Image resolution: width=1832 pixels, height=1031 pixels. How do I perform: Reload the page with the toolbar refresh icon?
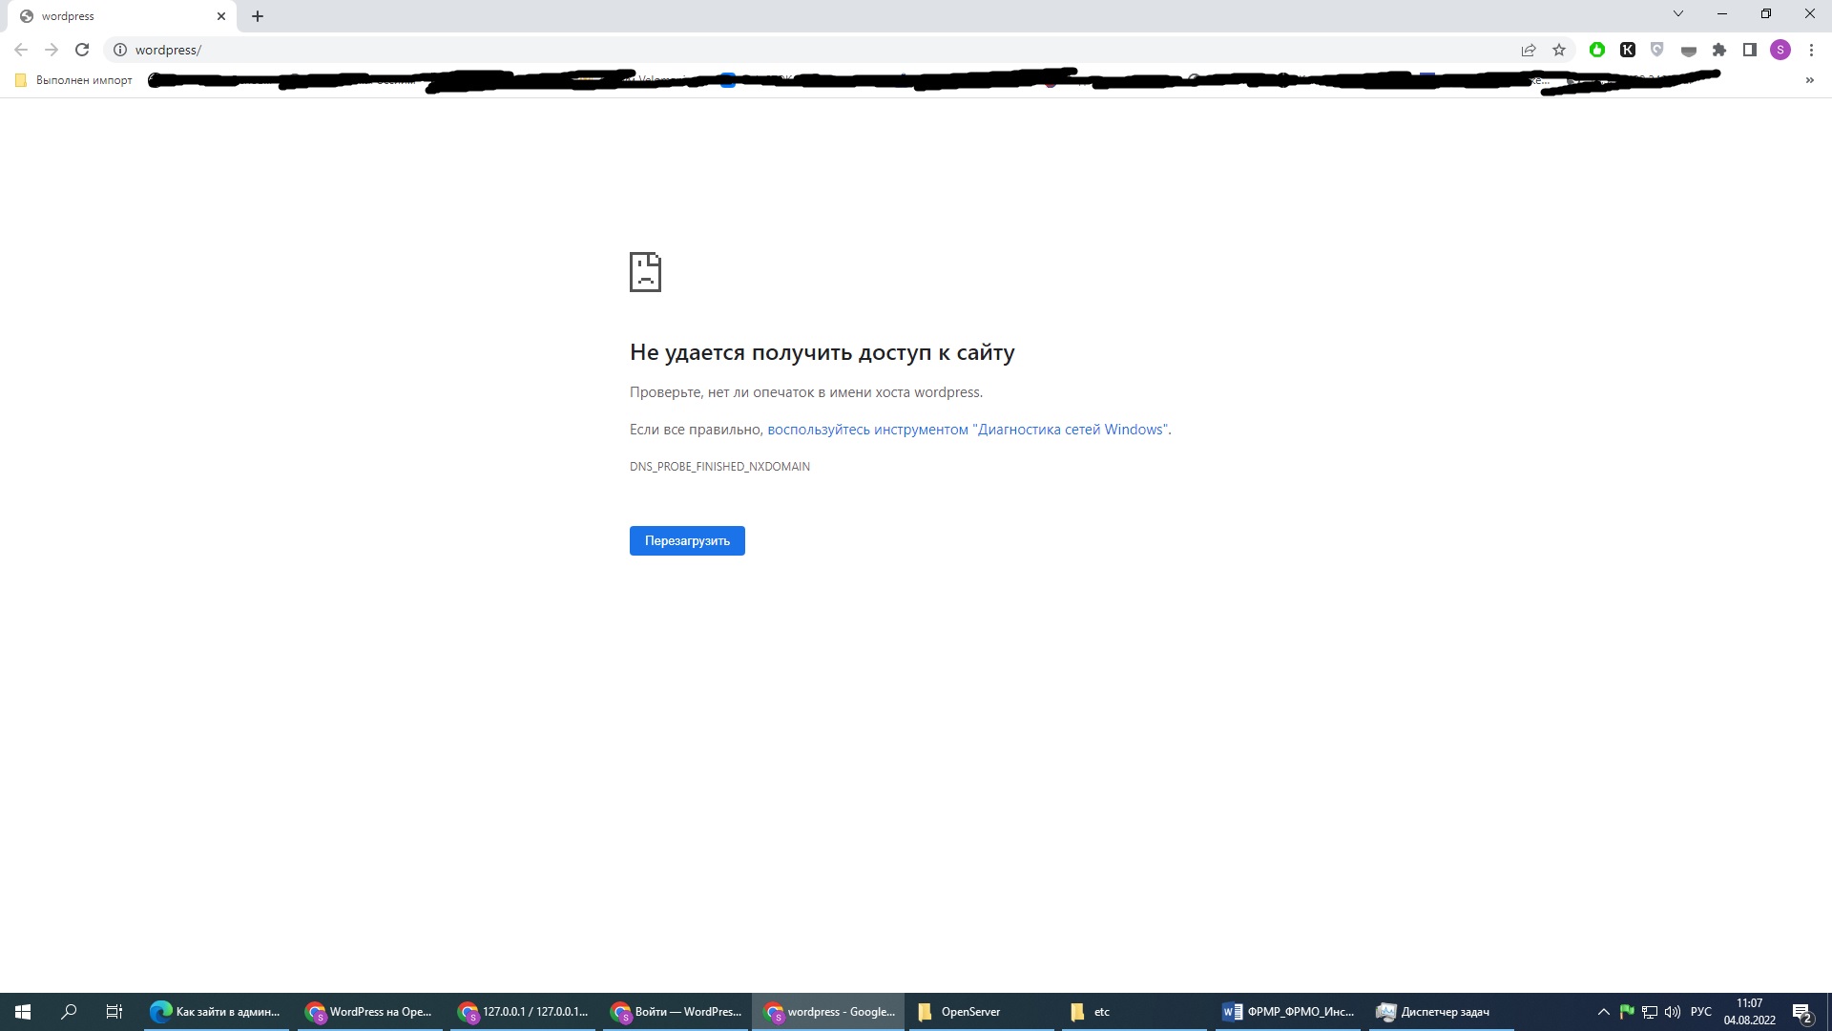pos(82,50)
